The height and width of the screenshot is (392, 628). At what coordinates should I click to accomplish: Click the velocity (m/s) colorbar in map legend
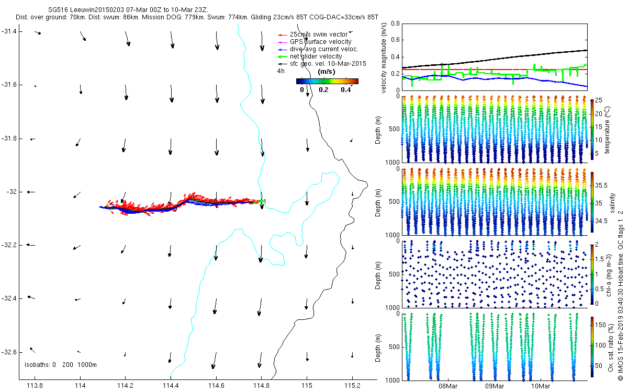(x=327, y=81)
